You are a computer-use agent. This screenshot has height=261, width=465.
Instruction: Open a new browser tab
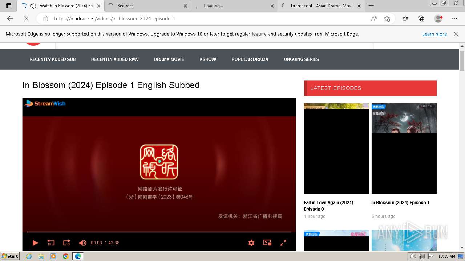pos(371,6)
